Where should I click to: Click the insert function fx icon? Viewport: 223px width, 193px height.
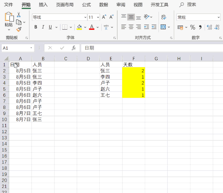74,48
